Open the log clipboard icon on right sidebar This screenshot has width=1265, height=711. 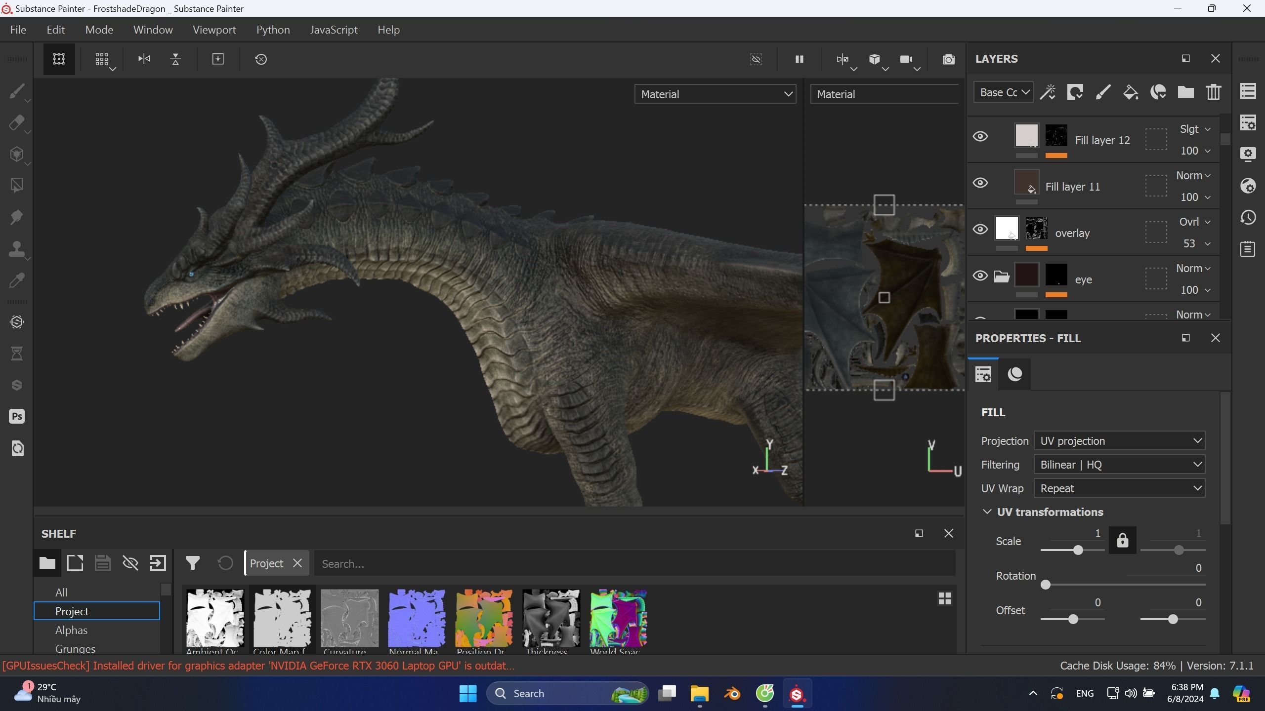click(1248, 249)
